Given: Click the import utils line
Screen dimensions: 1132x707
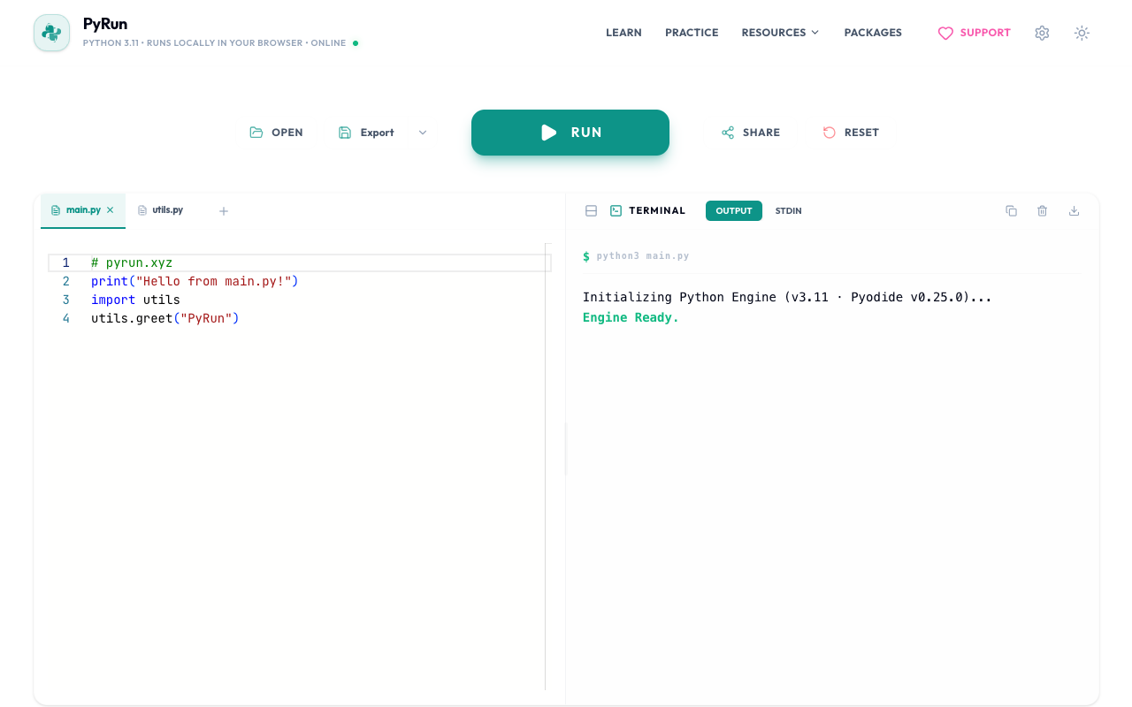Looking at the screenshot, I should coord(135,300).
